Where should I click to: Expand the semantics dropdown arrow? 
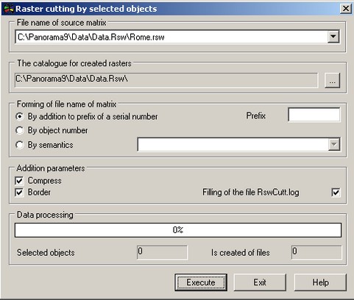pos(334,144)
